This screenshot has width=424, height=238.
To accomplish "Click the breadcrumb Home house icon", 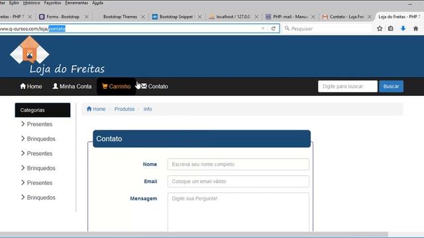I will click(89, 108).
